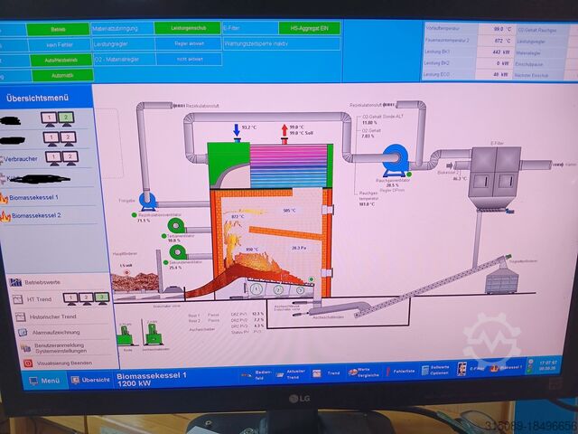
Task: Click the Betriebswerte icon in sidebar
Action: click(15, 282)
